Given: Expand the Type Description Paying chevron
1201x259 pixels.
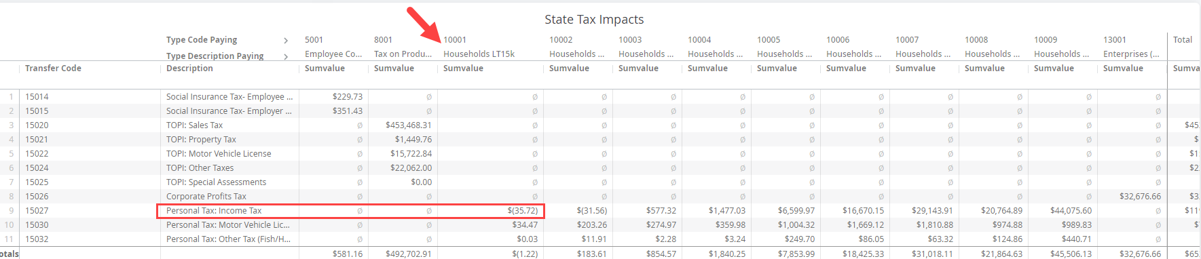Looking at the screenshot, I should coord(286,57).
